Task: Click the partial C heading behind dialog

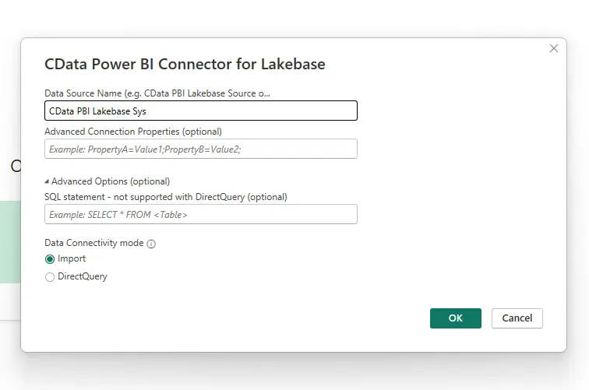Action: 15,166
